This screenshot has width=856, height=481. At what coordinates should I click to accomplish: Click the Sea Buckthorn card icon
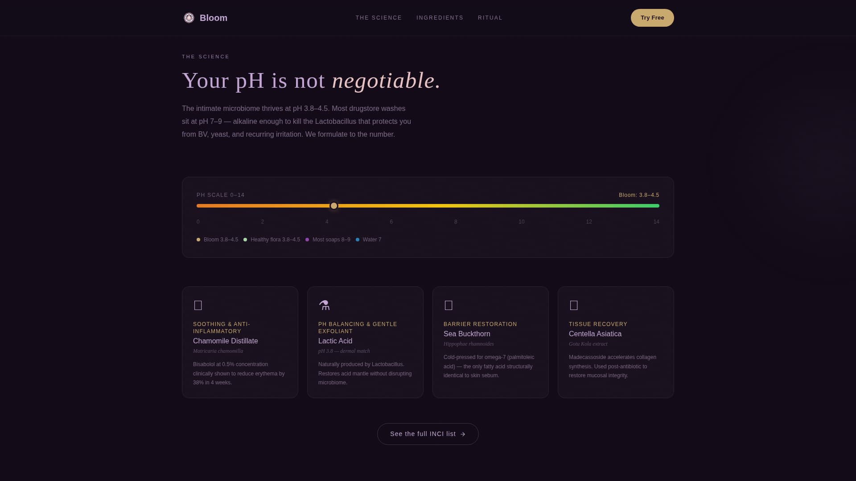pyautogui.click(x=449, y=305)
